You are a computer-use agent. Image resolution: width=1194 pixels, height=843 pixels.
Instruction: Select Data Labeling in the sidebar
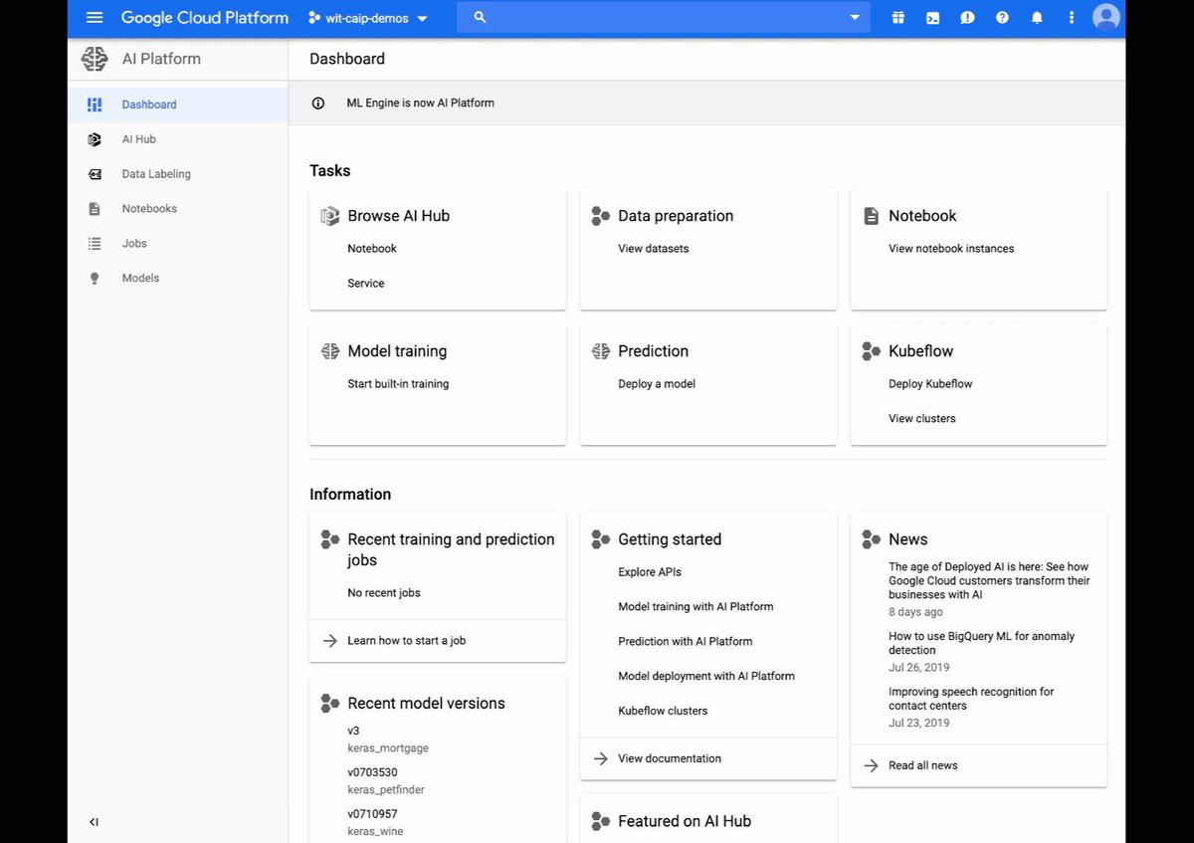(156, 174)
